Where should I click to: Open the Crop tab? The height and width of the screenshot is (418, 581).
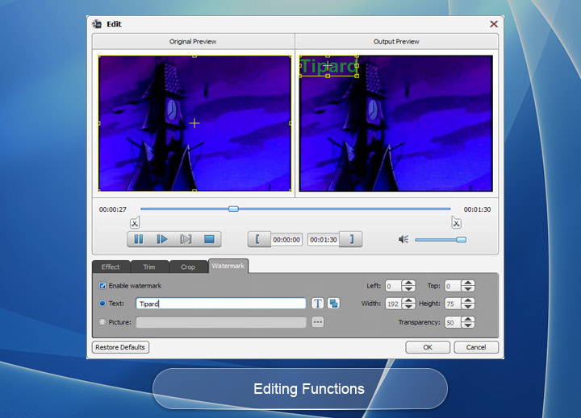188,267
